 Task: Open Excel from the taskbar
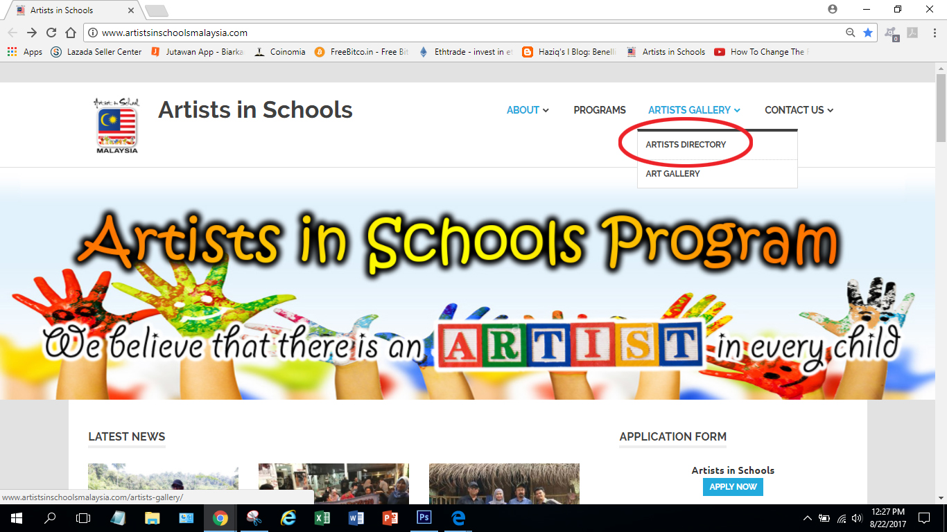322,518
